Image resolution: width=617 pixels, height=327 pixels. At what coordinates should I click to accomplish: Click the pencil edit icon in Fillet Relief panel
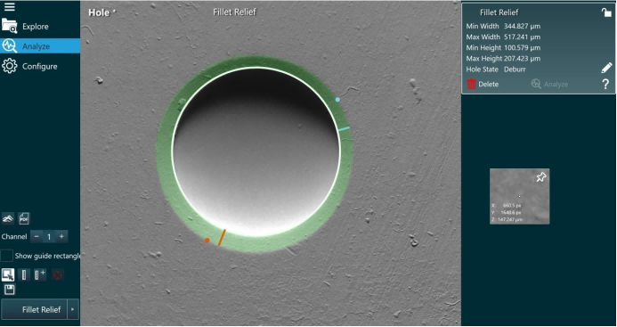(606, 68)
